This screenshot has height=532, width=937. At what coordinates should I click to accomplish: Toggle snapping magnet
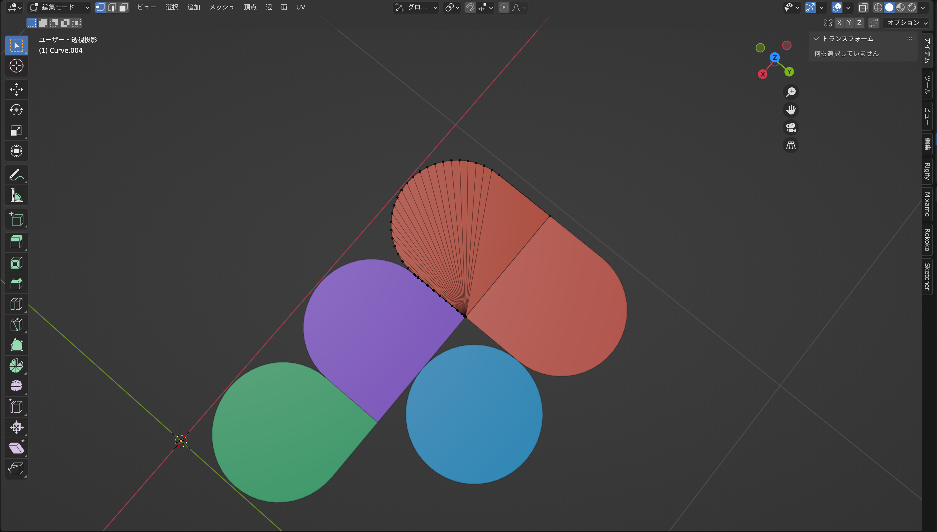[470, 7]
